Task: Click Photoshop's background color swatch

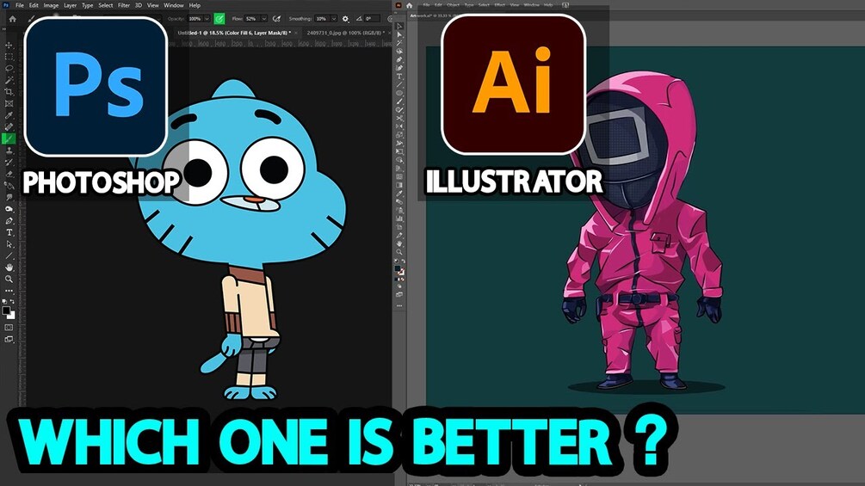Action: (x=11, y=315)
